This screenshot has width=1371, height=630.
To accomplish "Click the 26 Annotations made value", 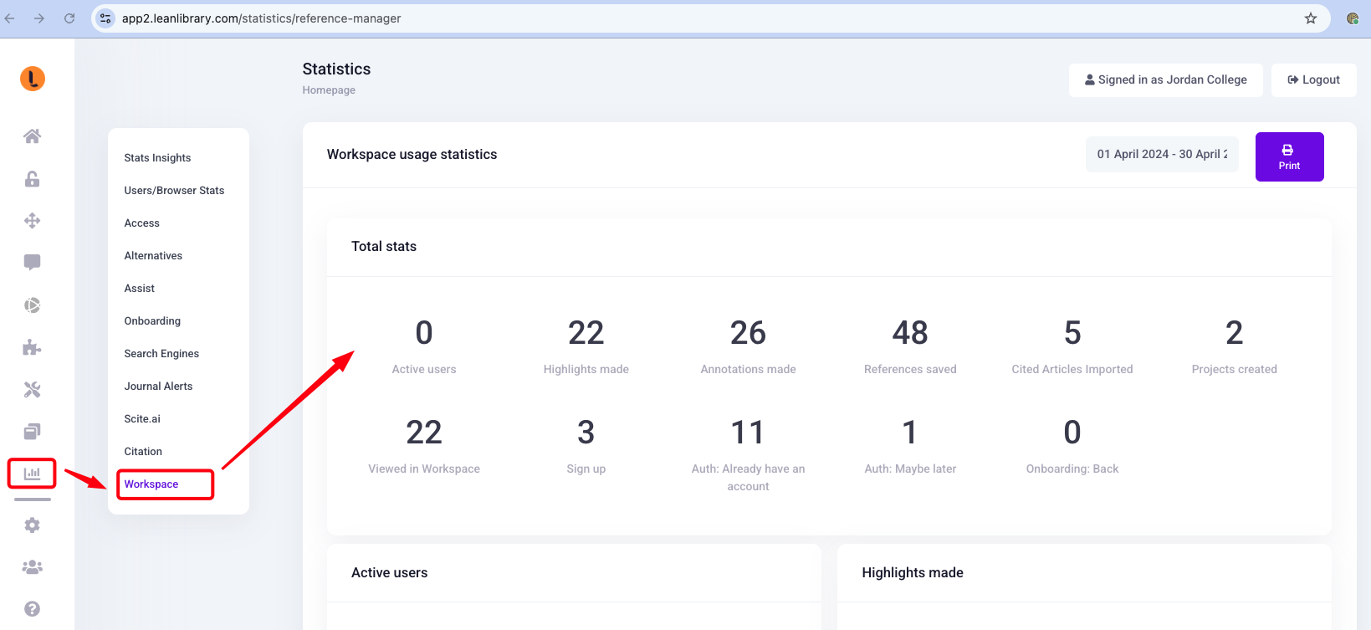I will coord(748,333).
